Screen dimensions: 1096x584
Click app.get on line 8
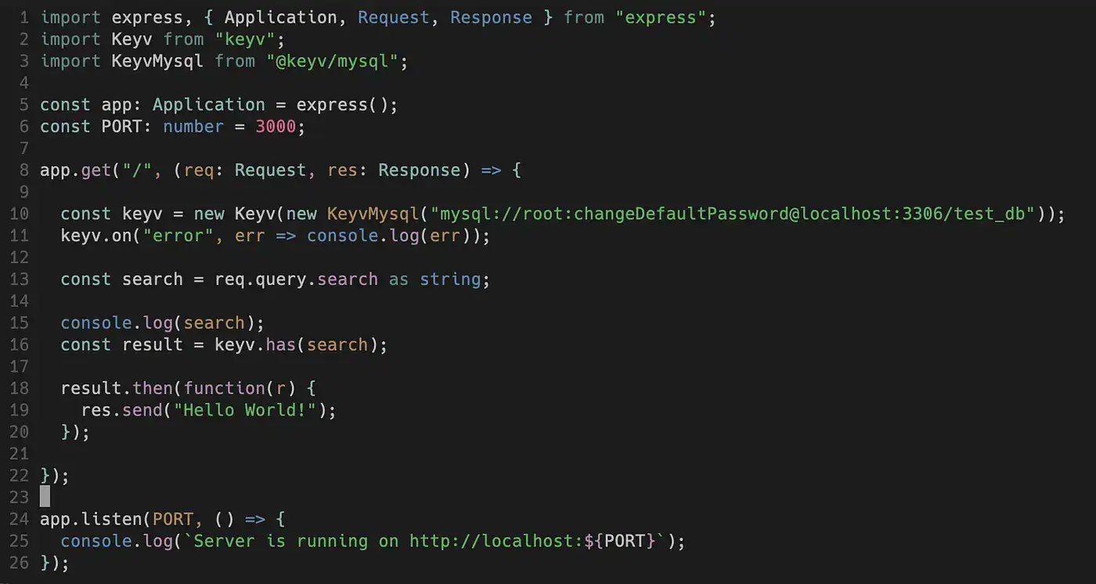(76, 171)
